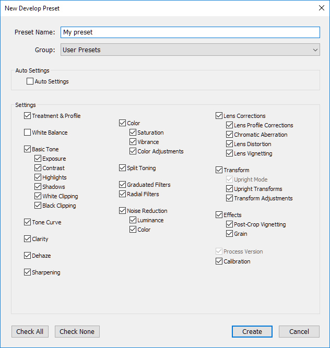Uncheck Treatment & Profile setting
This screenshot has width=330, height=348.
(x=28, y=116)
